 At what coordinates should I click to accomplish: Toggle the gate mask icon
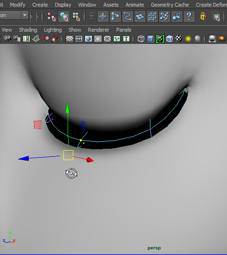pos(98,39)
